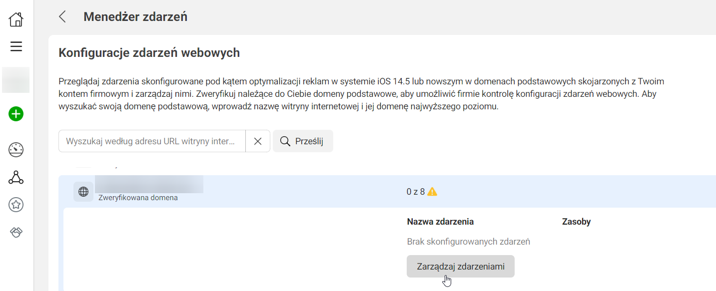Click the Nazwa zdarzenia column header
Viewport: 716px width, 291px height.
pos(440,221)
